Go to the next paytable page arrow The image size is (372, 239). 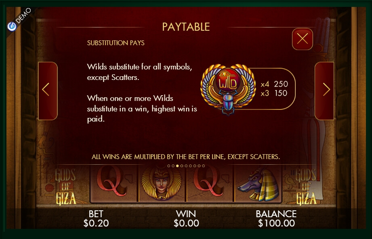click(x=324, y=91)
